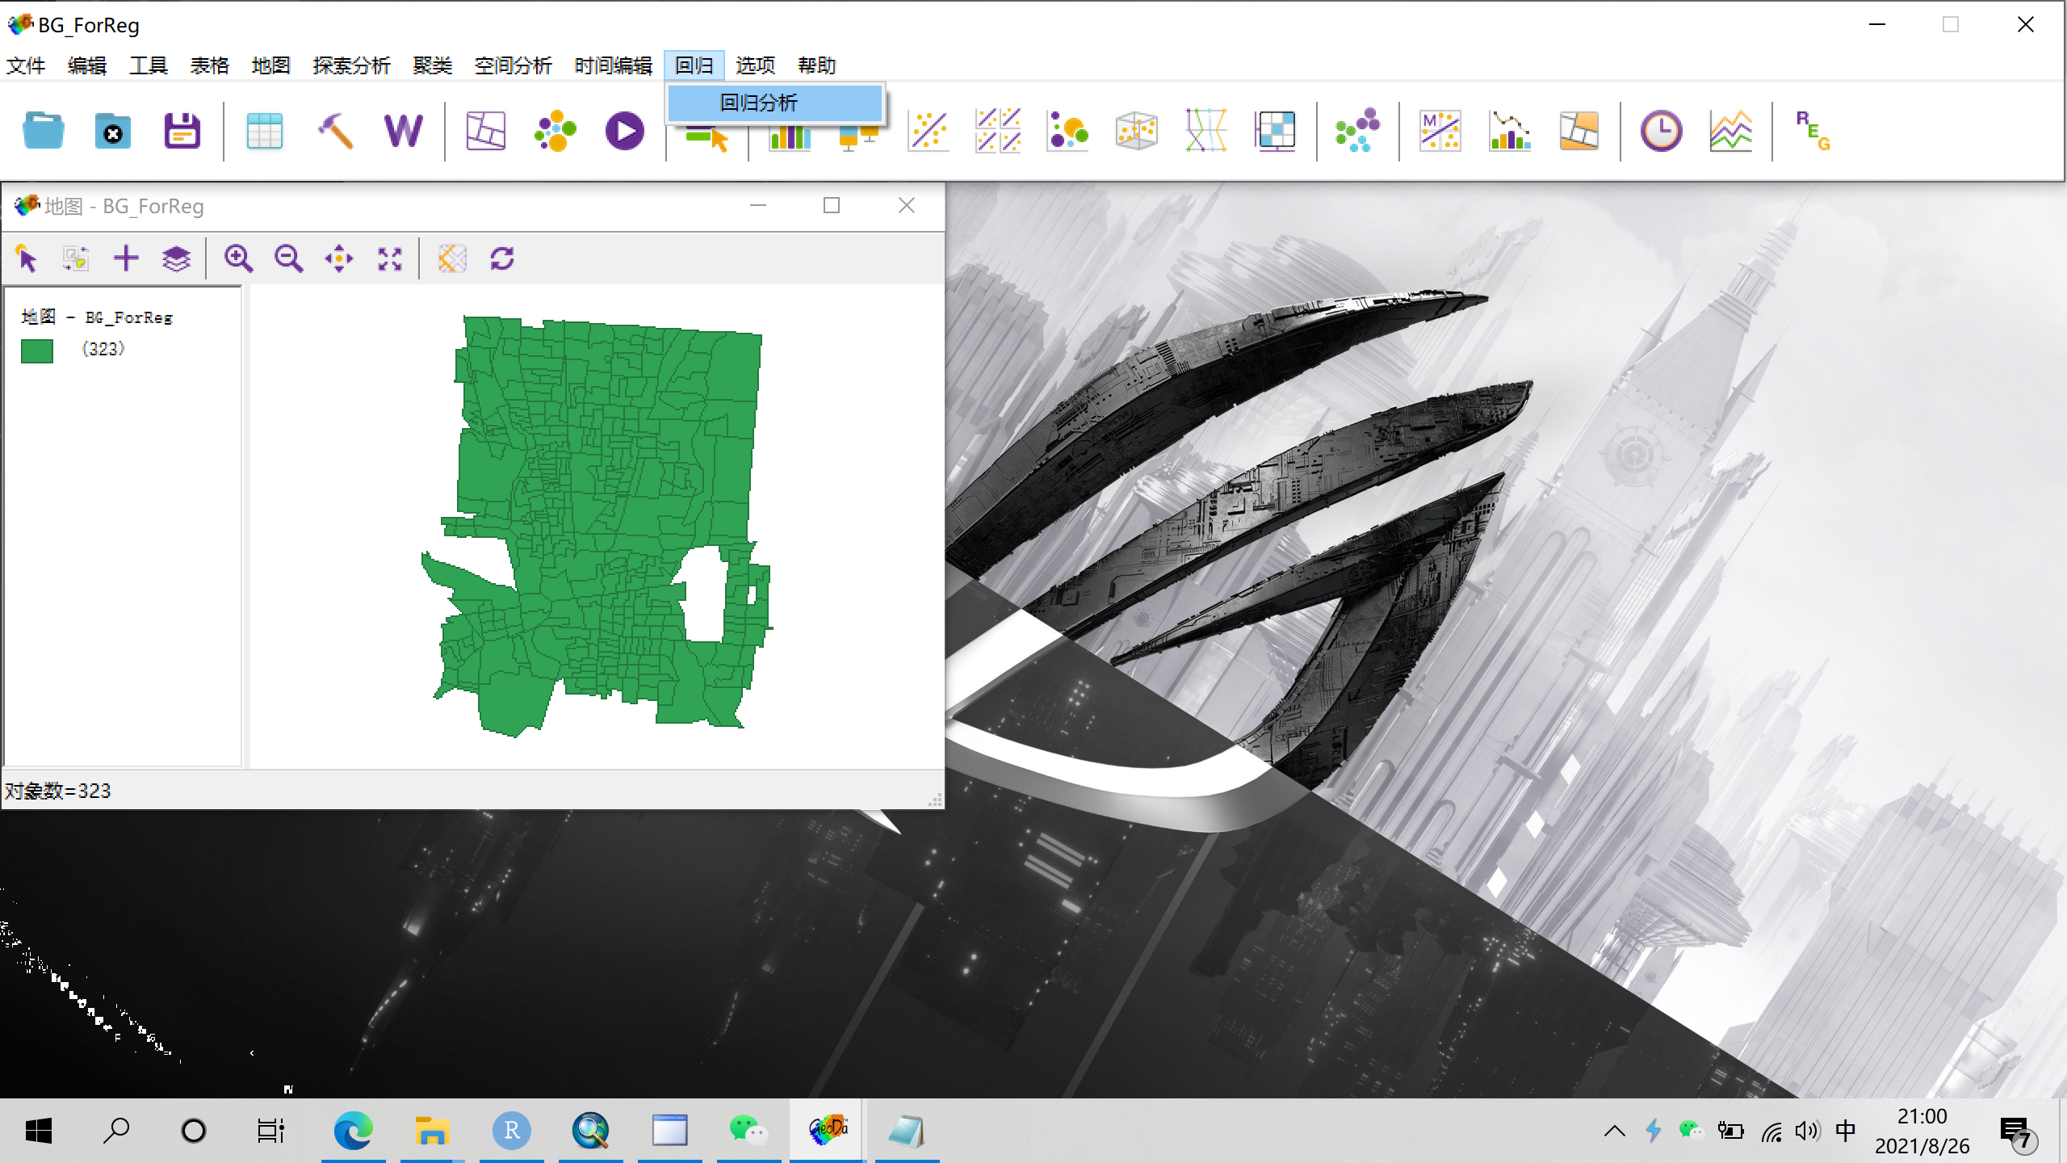
Task: Click the REG regression toolbar icon
Action: (x=1813, y=131)
